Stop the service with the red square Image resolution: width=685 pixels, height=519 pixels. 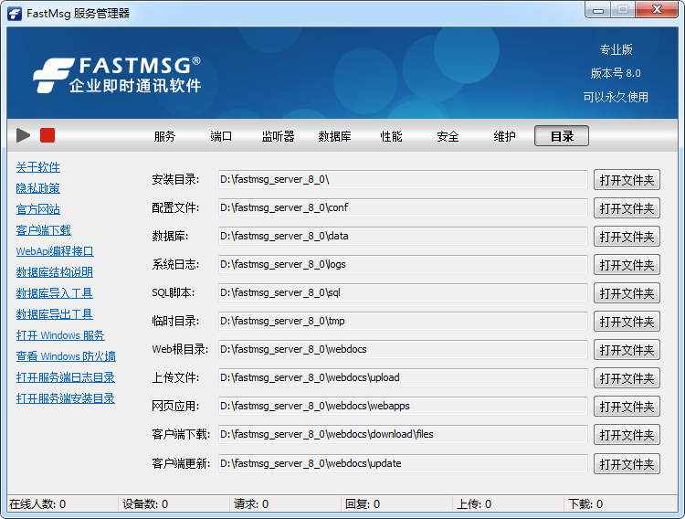(x=47, y=135)
